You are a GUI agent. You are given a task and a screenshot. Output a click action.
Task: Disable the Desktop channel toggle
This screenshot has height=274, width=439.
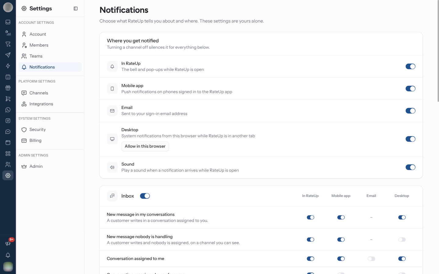[x=410, y=139]
